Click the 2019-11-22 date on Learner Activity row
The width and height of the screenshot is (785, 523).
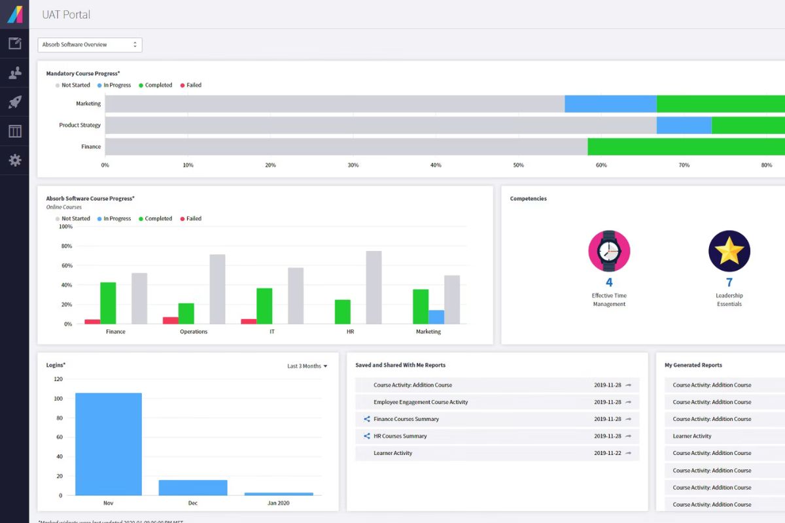[606, 453]
